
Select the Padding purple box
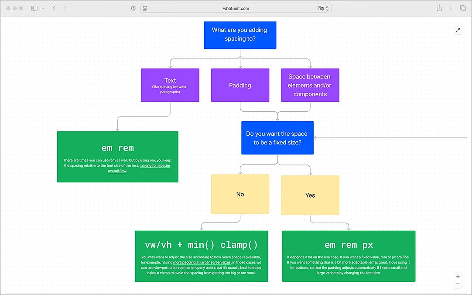(x=240, y=85)
